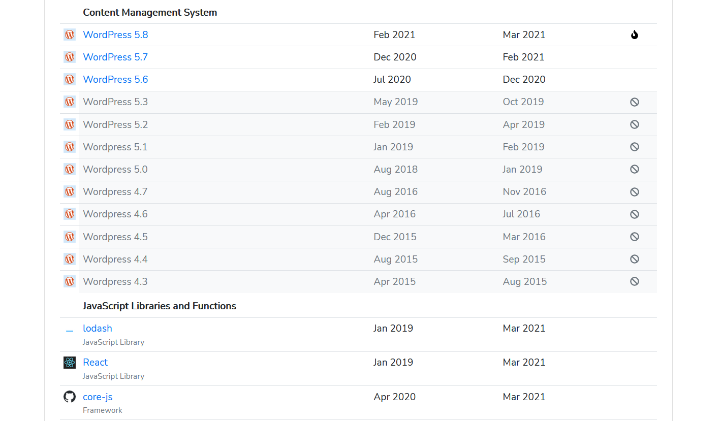722x421 pixels.
Task: Click the 'WordPress 5.2' technology name
Action: pos(115,124)
